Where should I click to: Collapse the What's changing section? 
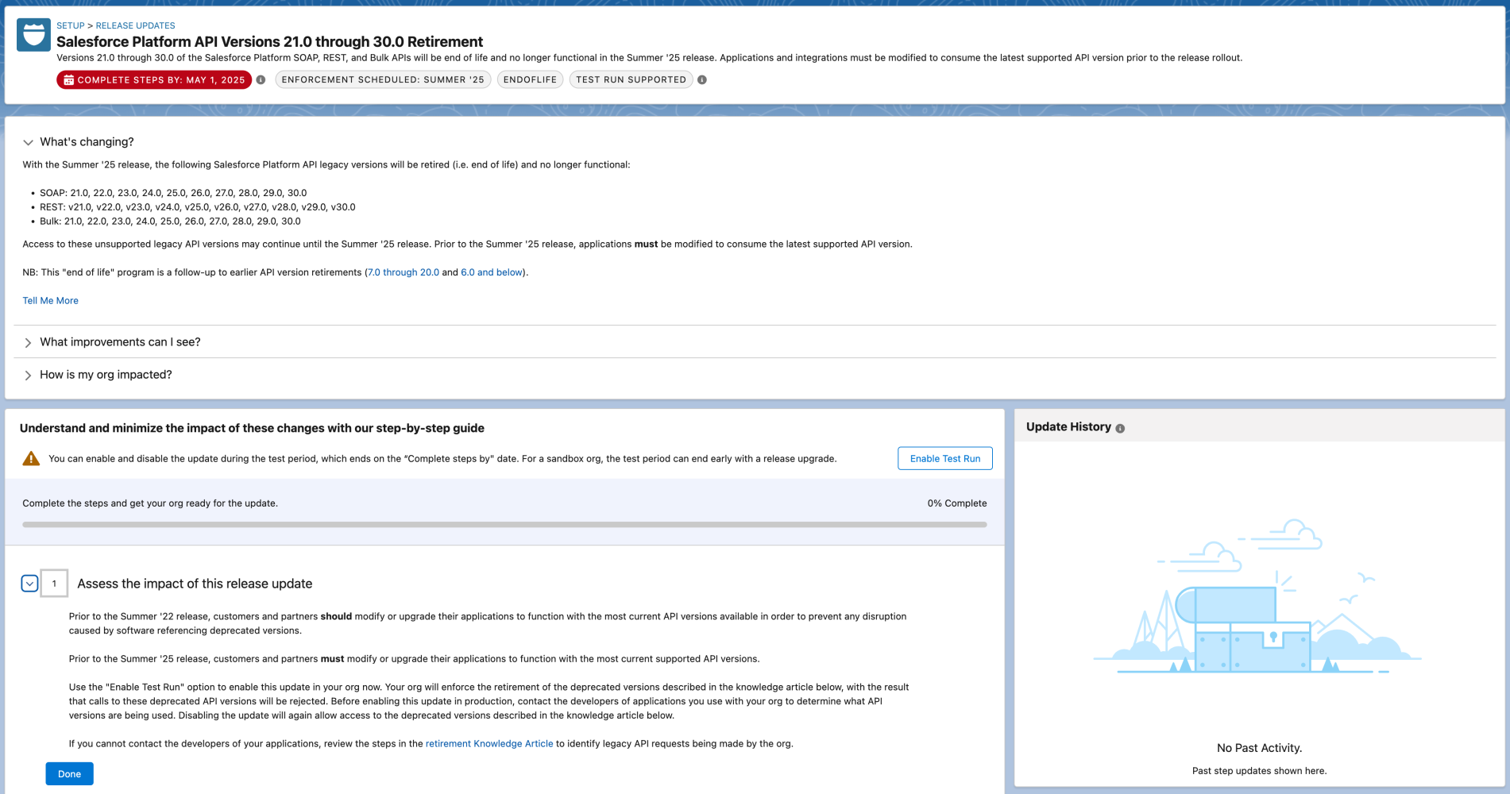pos(28,142)
